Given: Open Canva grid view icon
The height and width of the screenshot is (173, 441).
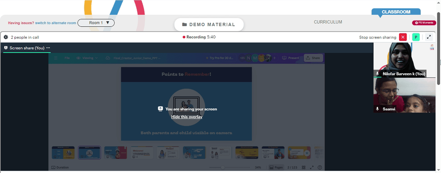Looking at the screenshot, I should pos(303,167).
